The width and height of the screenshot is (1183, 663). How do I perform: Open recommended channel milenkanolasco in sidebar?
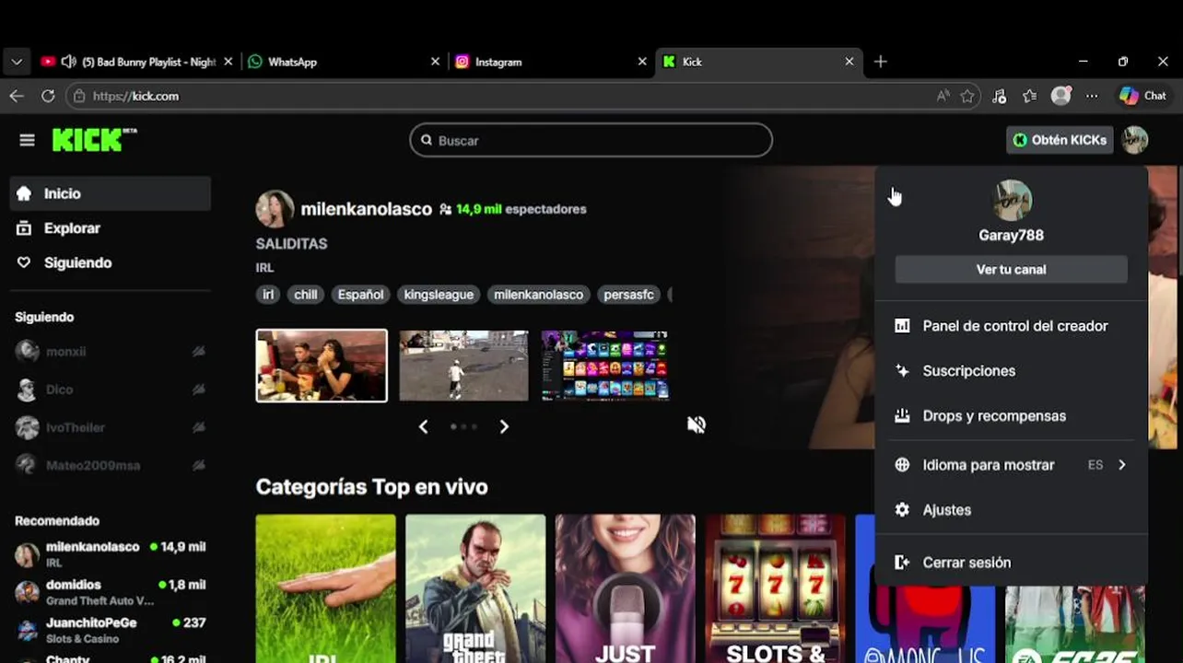tap(111, 554)
